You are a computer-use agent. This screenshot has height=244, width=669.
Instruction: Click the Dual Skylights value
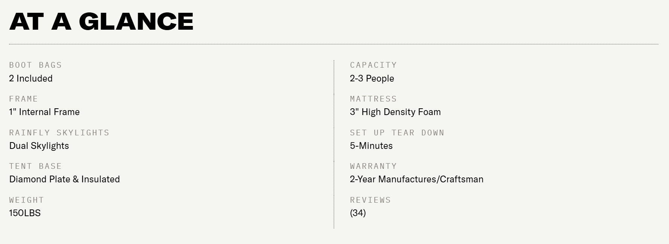click(x=39, y=146)
